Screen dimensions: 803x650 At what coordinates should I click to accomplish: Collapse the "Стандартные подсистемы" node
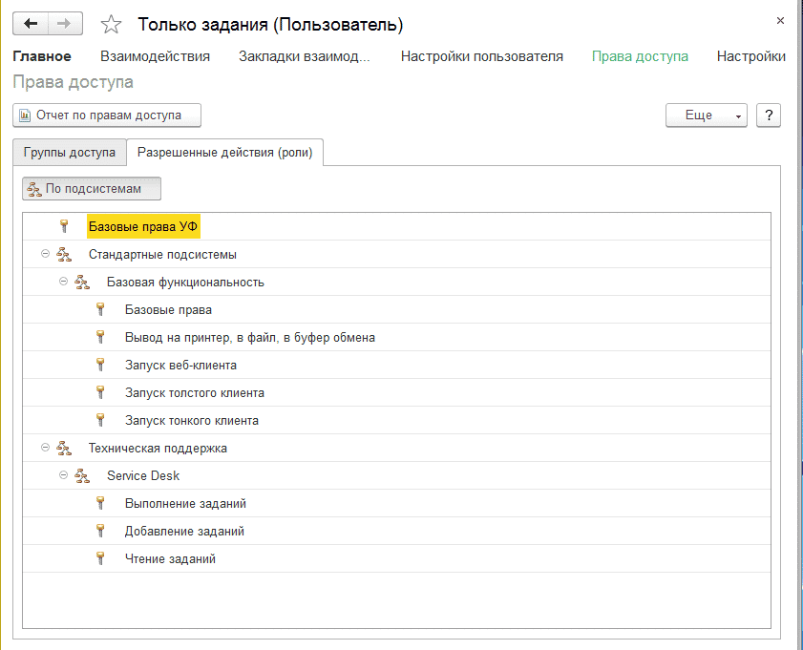pos(43,254)
